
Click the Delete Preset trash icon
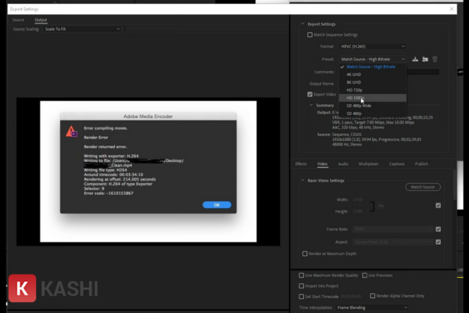pyautogui.click(x=435, y=59)
